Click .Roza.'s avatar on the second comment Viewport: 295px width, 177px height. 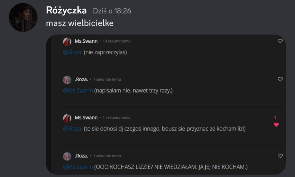tap(67, 80)
